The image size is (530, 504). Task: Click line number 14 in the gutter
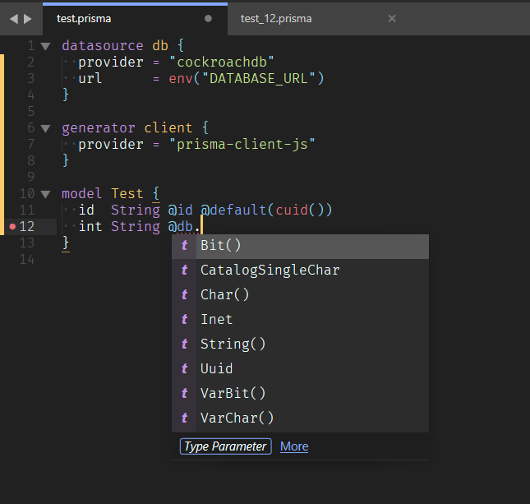coord(26,260)
